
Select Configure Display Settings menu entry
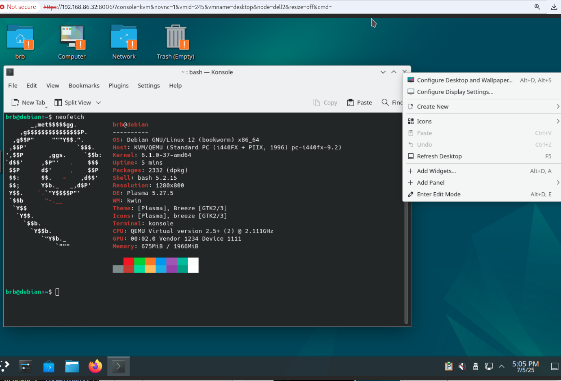(x=455, y=92)
